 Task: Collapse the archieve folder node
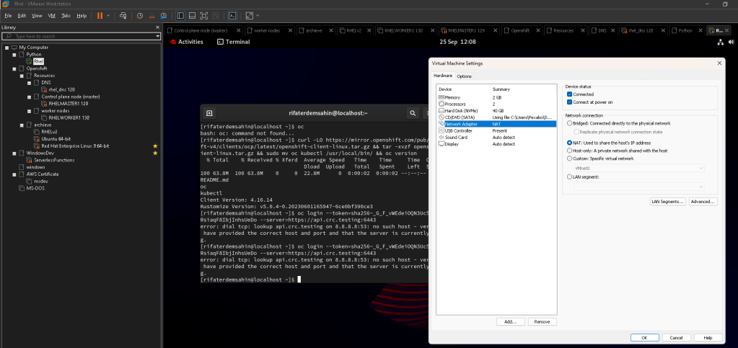(x=22, y=125)
